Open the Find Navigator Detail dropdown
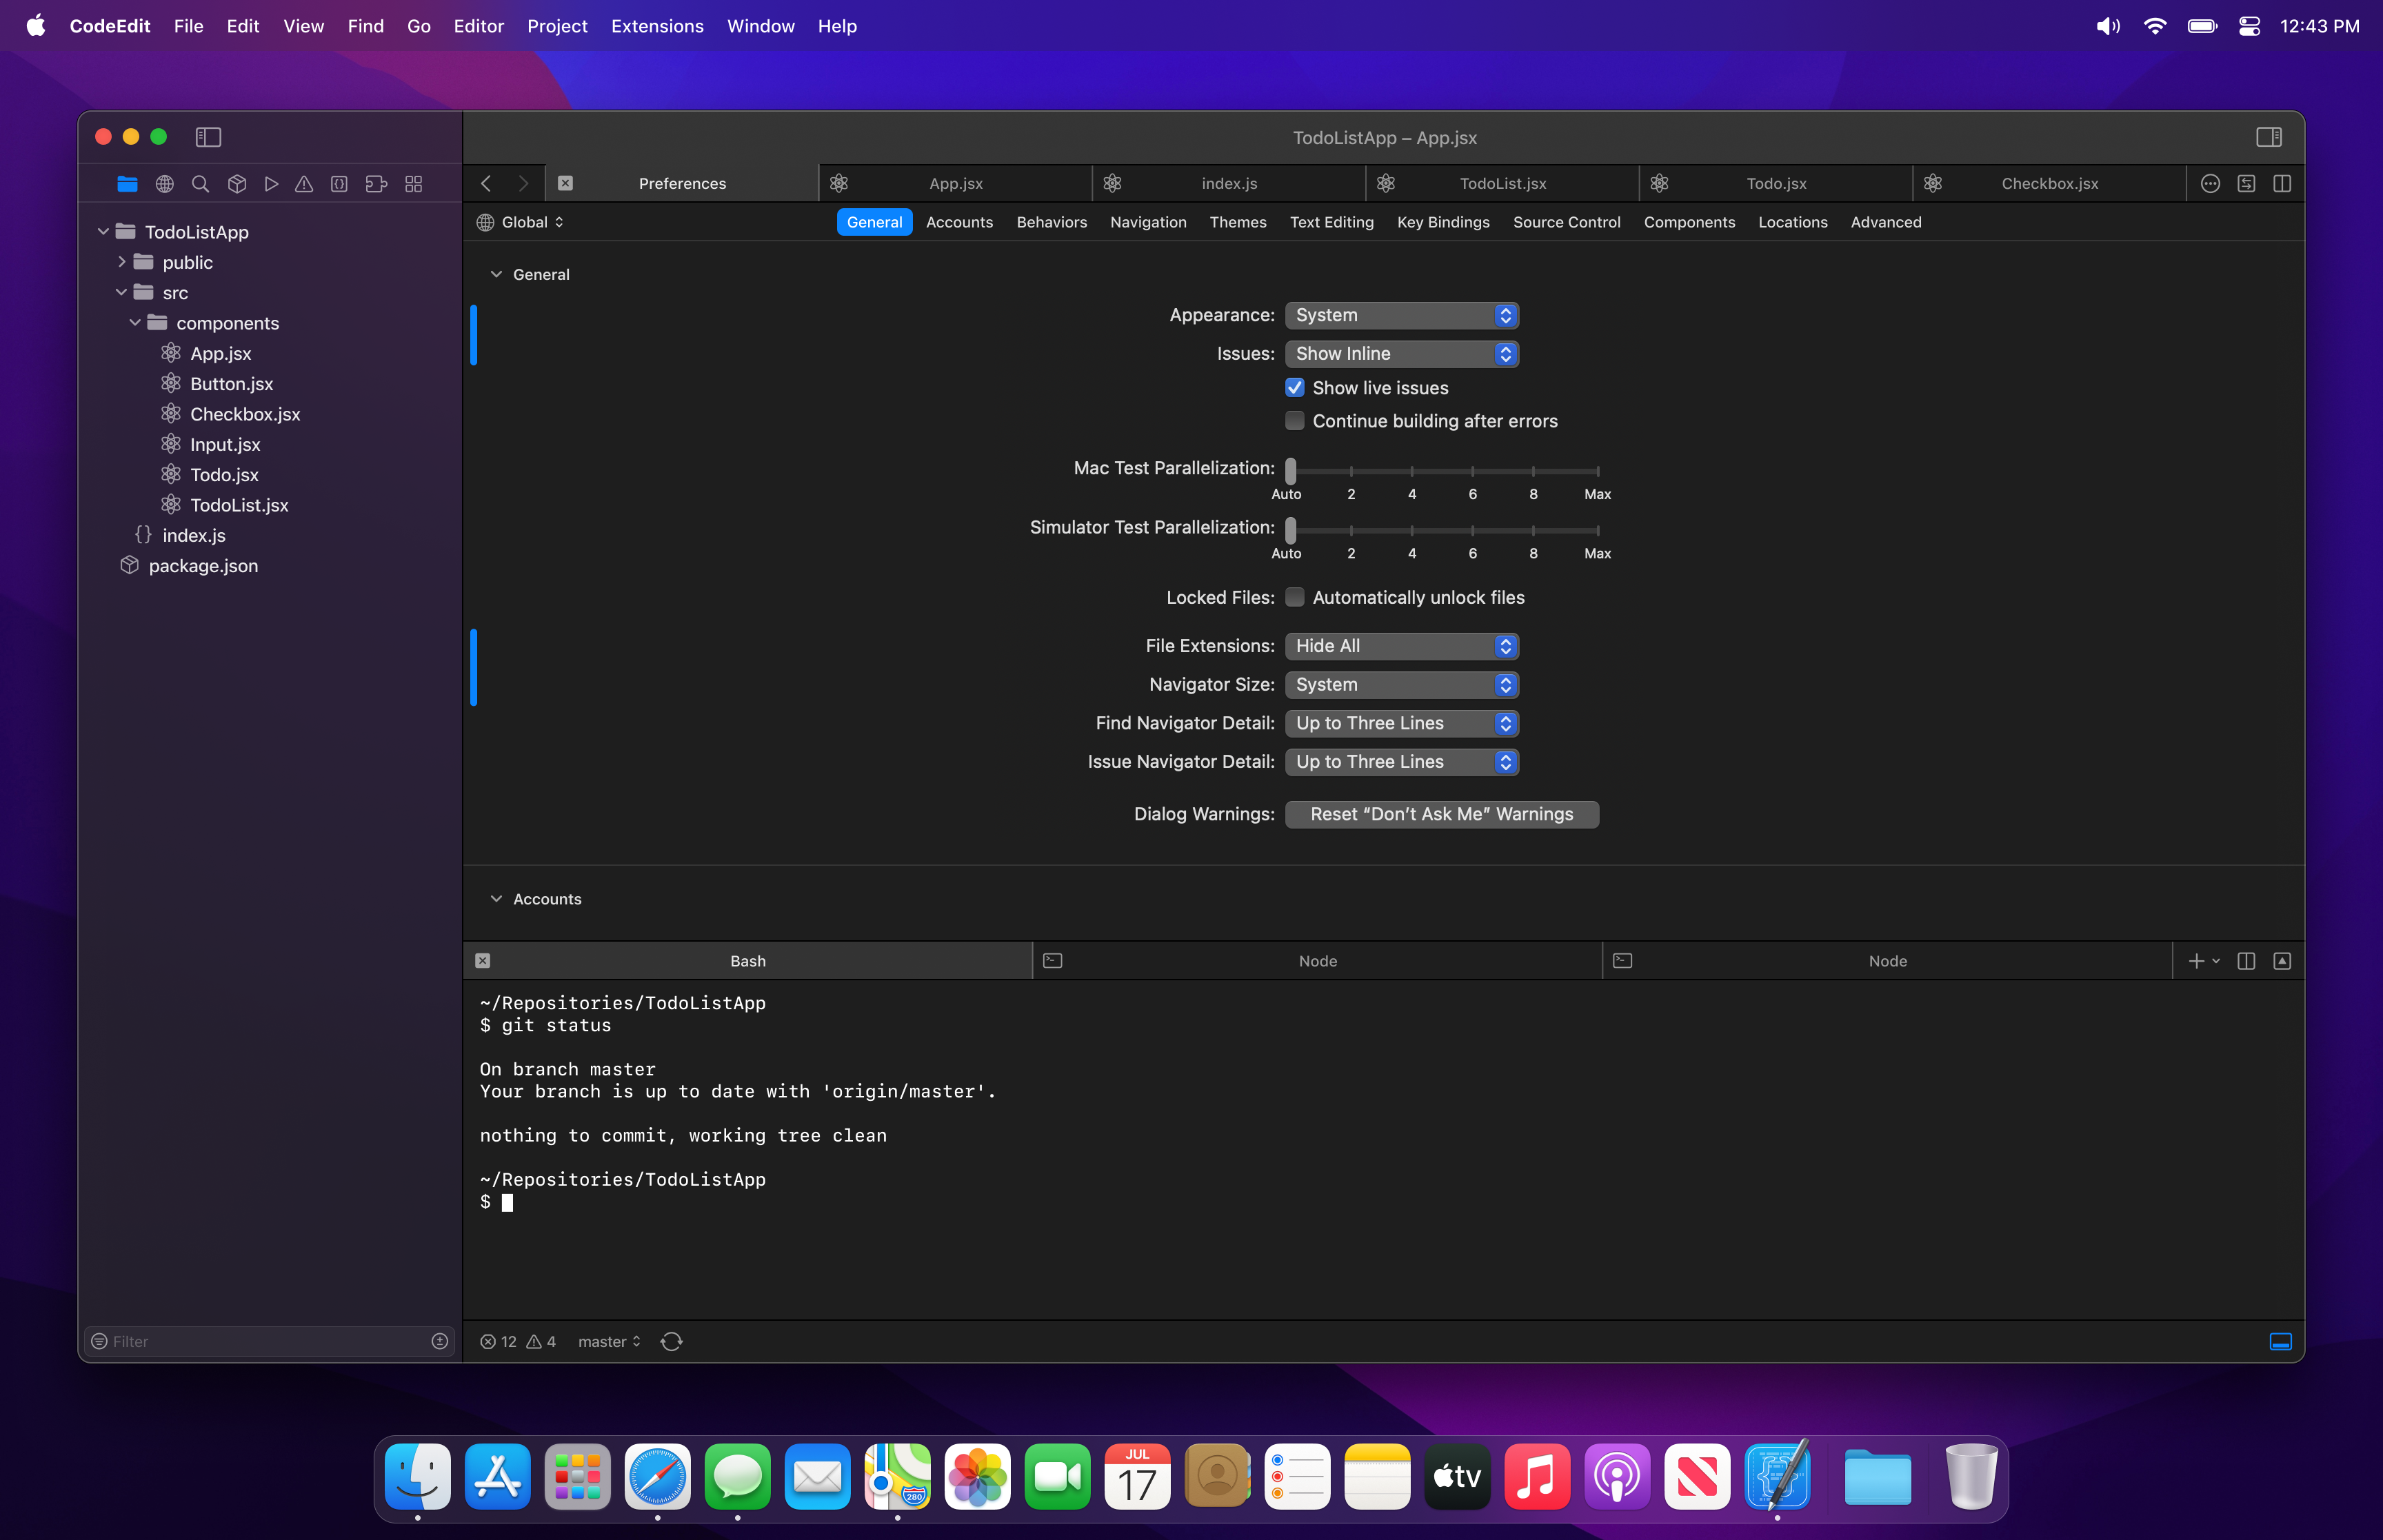 pyautogui.click(x=1402, y=723)
